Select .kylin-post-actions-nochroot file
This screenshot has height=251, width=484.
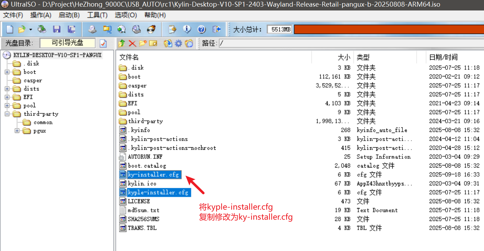[x=172, y=148]
